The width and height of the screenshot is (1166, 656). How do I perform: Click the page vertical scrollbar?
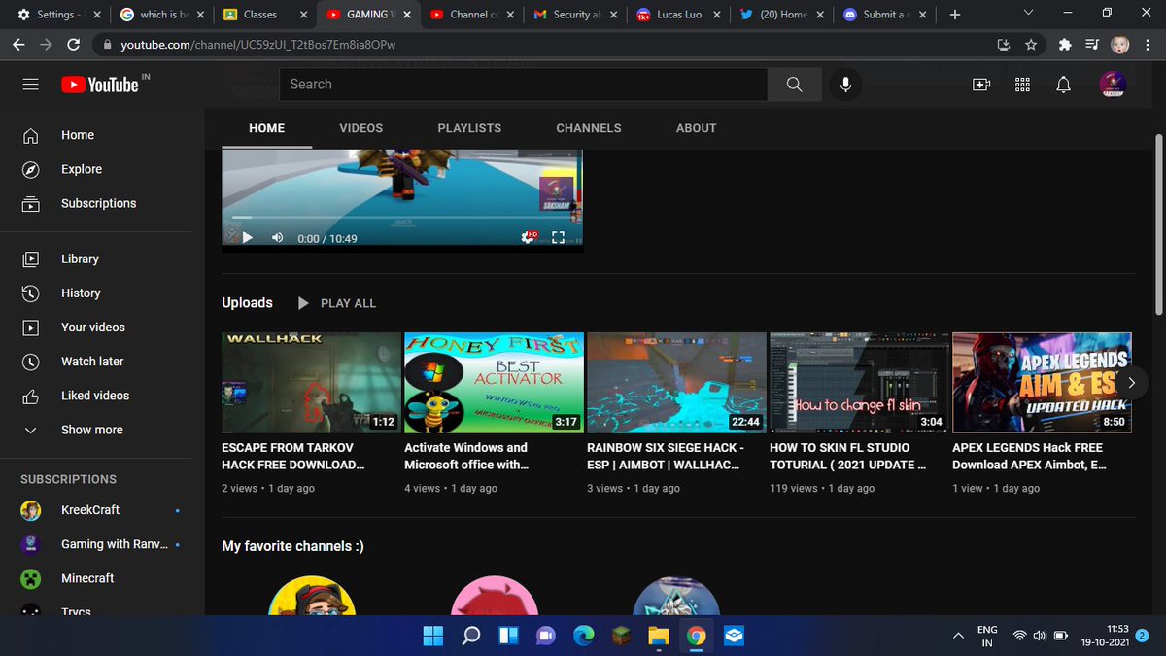pos(1158,224)
